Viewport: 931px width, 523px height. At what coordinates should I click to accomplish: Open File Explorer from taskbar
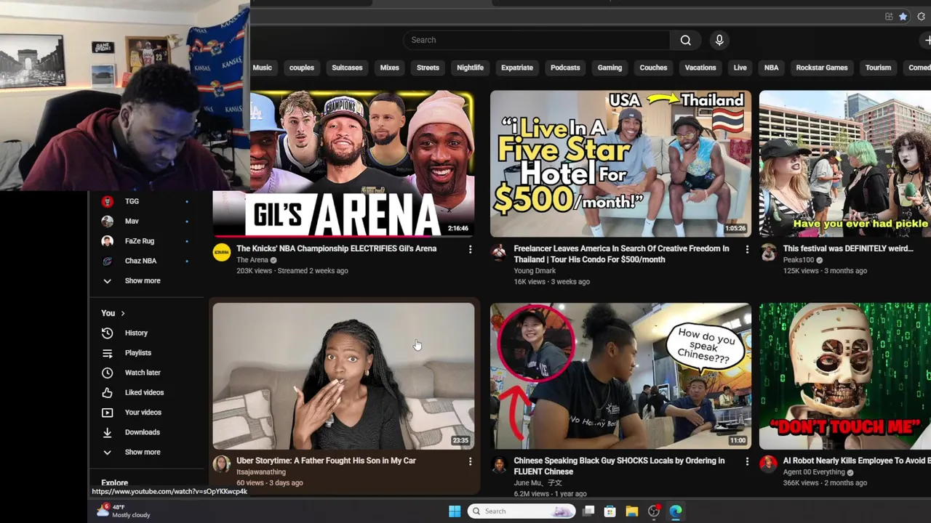632,511
